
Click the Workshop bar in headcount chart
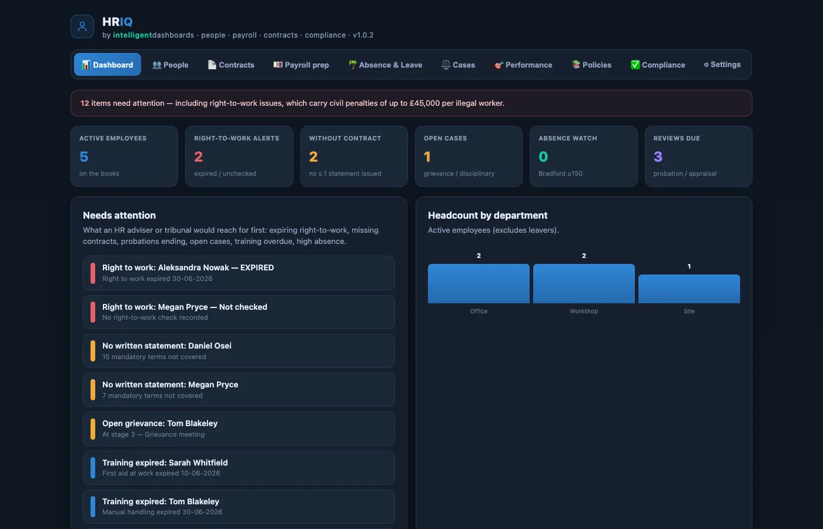584,283
